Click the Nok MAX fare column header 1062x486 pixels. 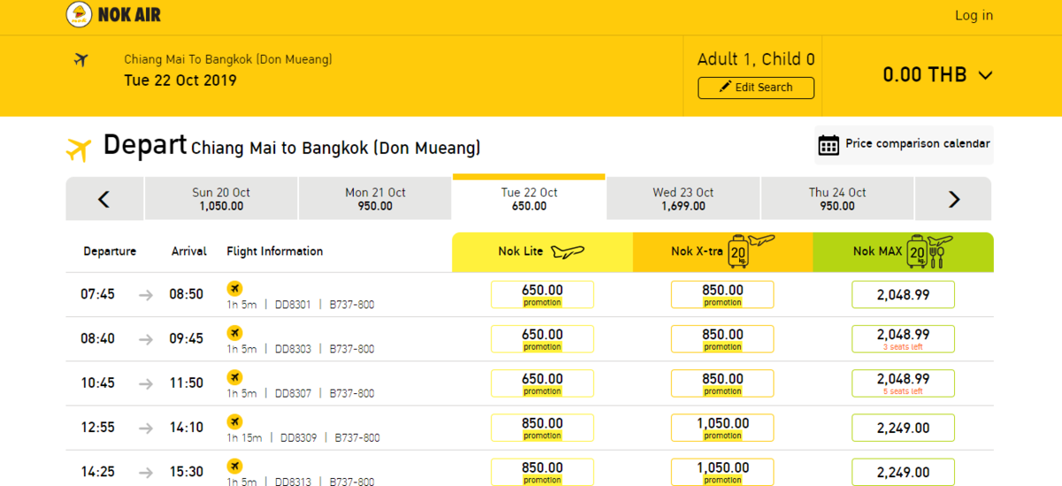point(904,252)
